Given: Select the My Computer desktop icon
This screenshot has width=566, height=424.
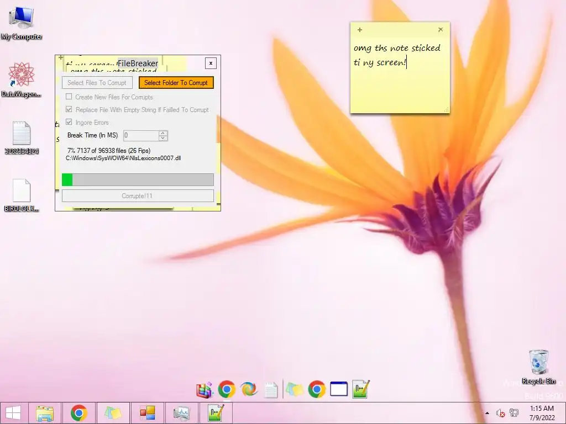Looking at the screenshot, I should [x=22, y=23].
